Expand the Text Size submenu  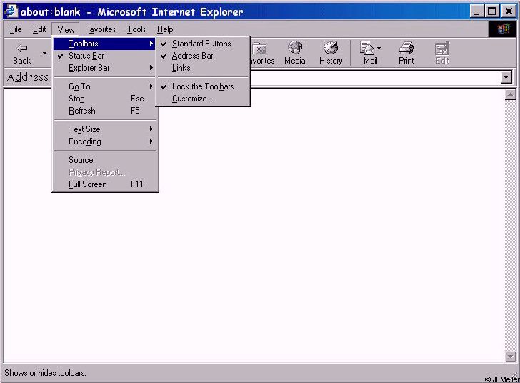[x=105, y=129]
